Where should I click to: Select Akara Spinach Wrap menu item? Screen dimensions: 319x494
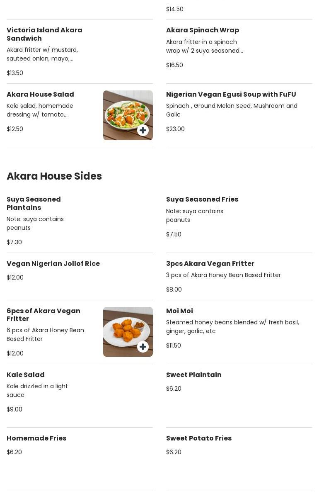click(x=239, y=51)
